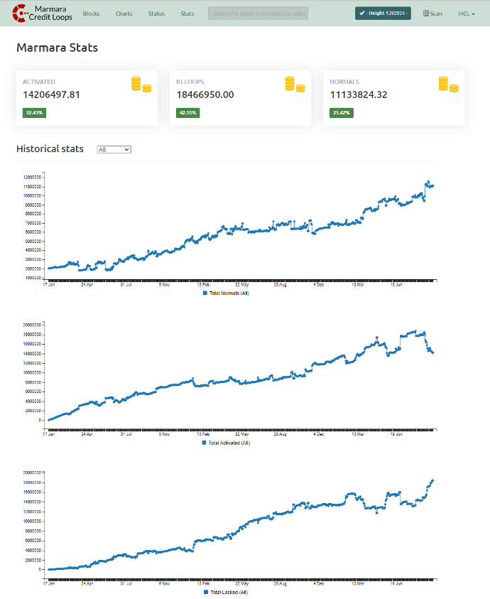Toggle the Total Activated legend square
Screen dimensions: 490x599
pyautogui.click(x=205, y=443)
